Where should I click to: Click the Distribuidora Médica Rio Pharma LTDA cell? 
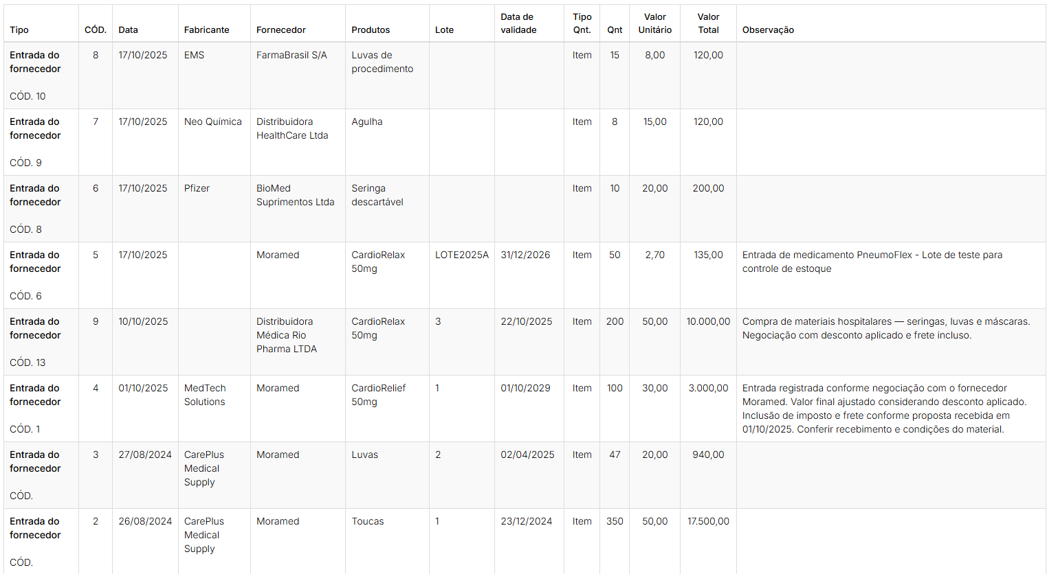[x=286, y=335]
